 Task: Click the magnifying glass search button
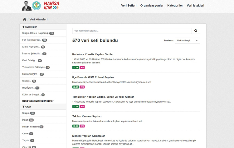click(x=196, y=31)
